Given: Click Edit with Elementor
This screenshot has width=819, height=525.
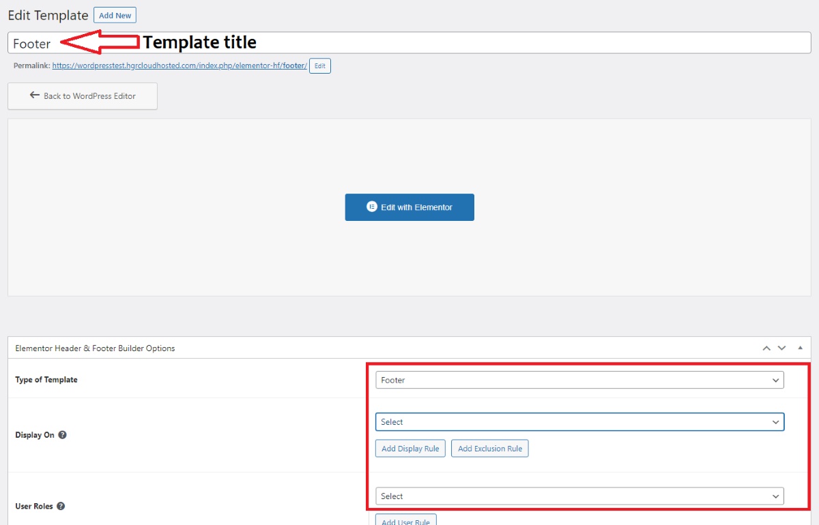Looking at the screenshot, I should pyautogui.click(x=409, y=207).
